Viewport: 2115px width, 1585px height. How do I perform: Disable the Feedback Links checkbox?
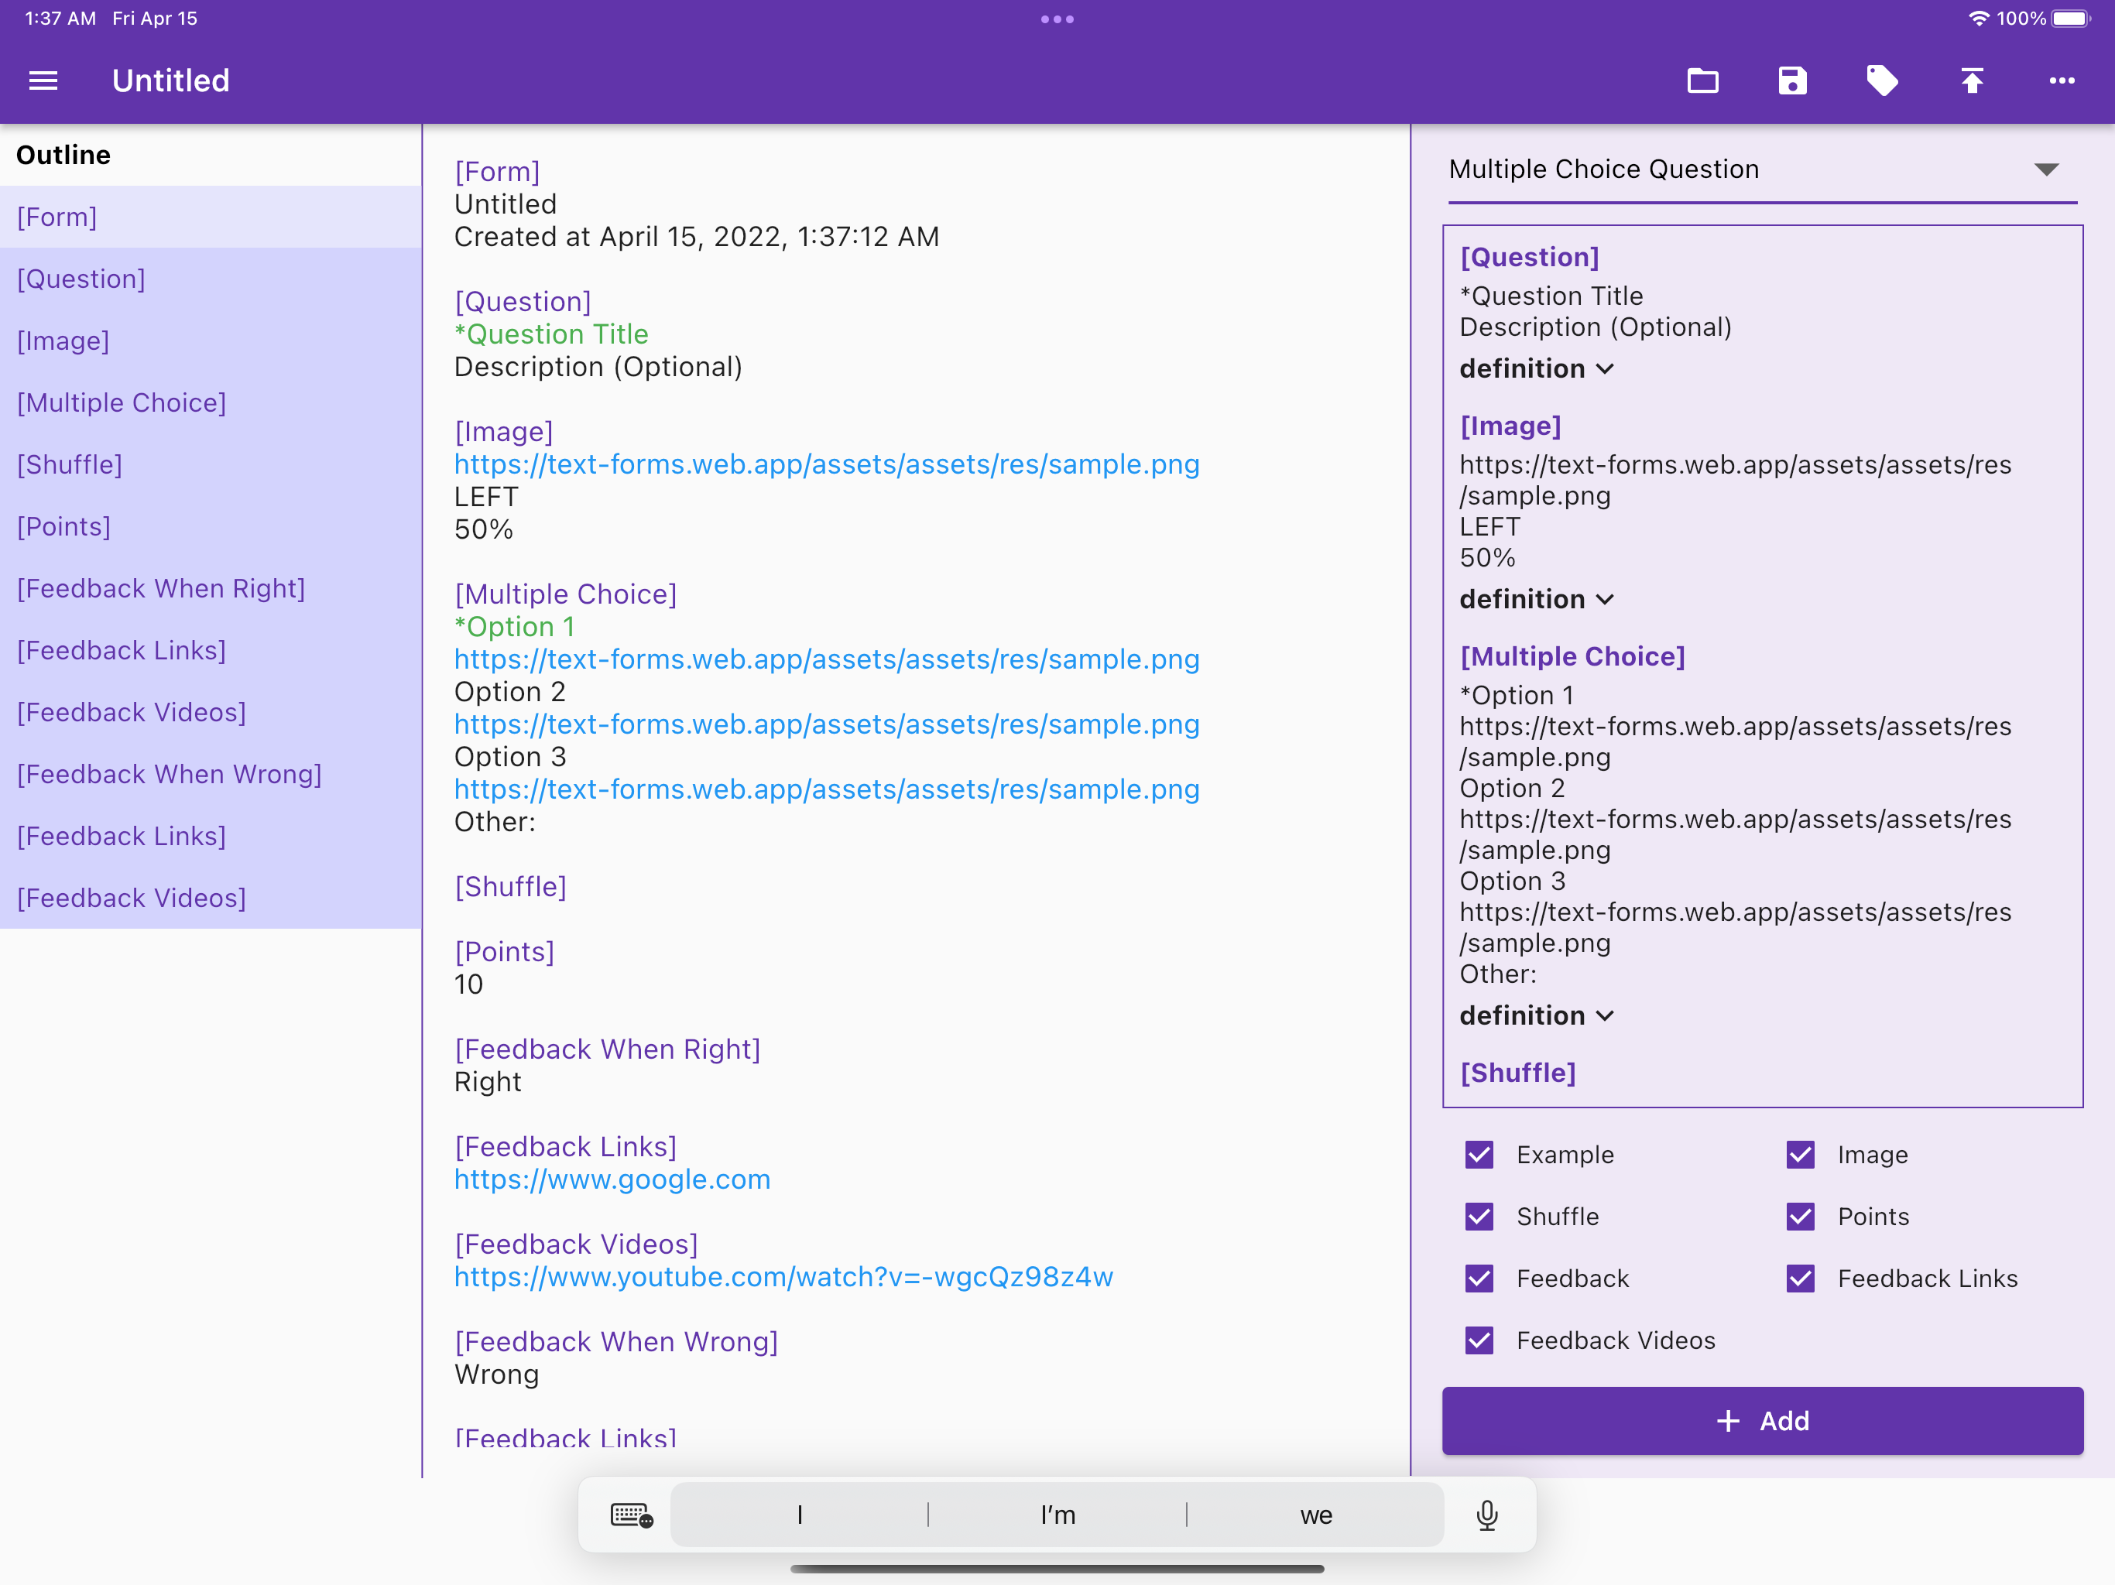coord(1801,1279)
